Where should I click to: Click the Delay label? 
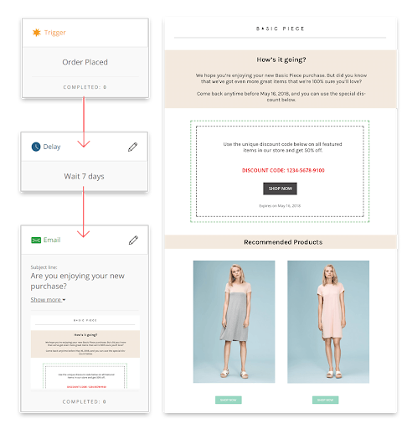click(52, 147)
